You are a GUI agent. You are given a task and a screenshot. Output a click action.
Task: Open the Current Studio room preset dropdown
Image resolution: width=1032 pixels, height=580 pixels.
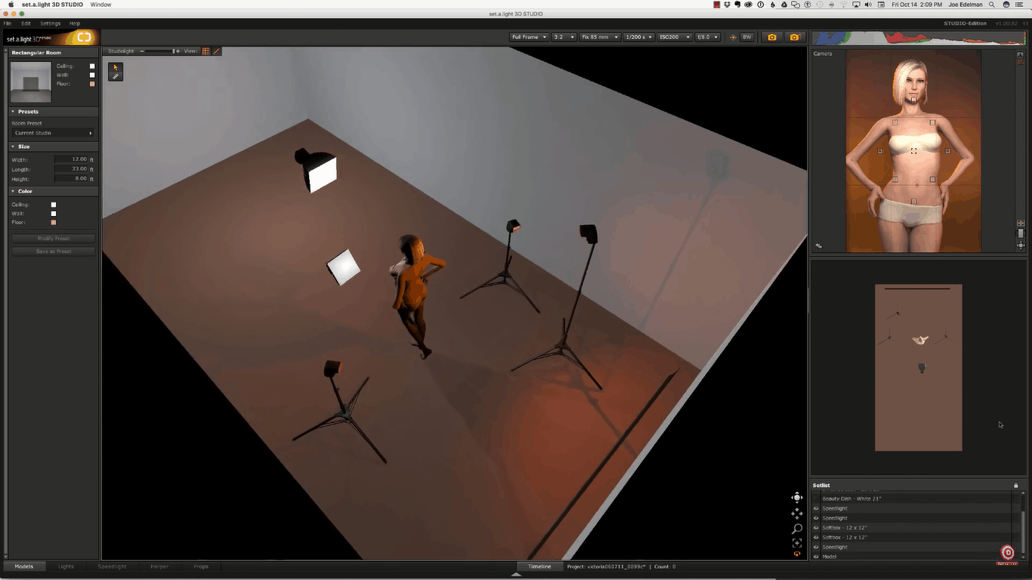[x=54, y=133]
